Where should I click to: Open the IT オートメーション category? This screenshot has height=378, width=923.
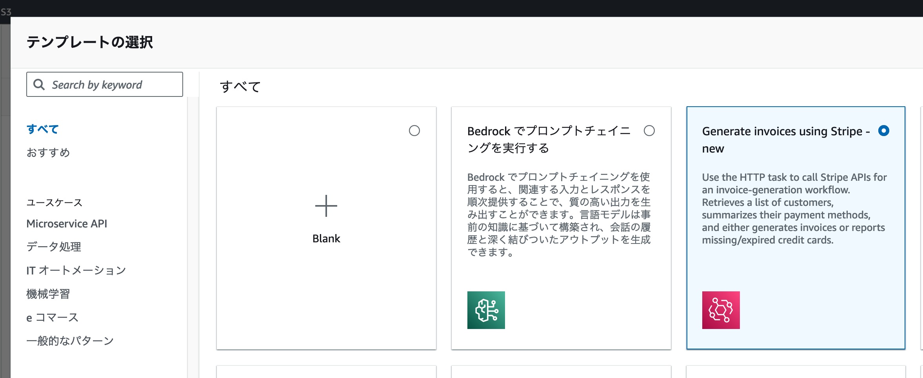(x=76, y=270)
